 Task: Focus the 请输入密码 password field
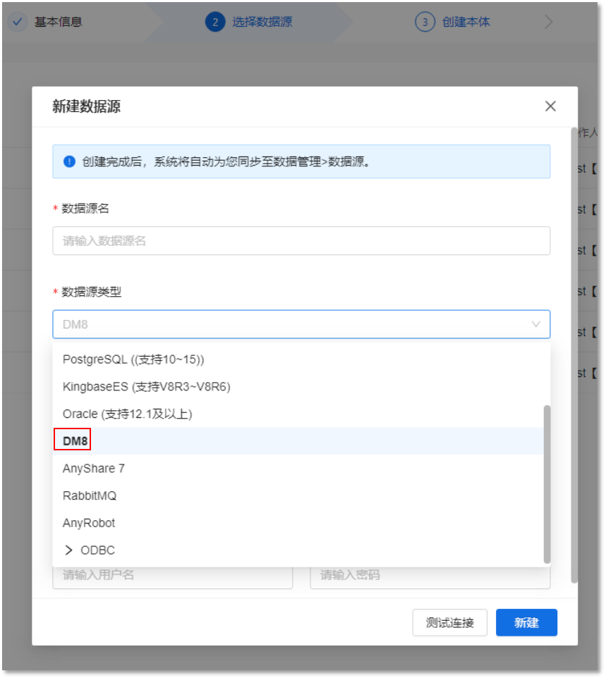pyautogui.click(x=430, y=576)
